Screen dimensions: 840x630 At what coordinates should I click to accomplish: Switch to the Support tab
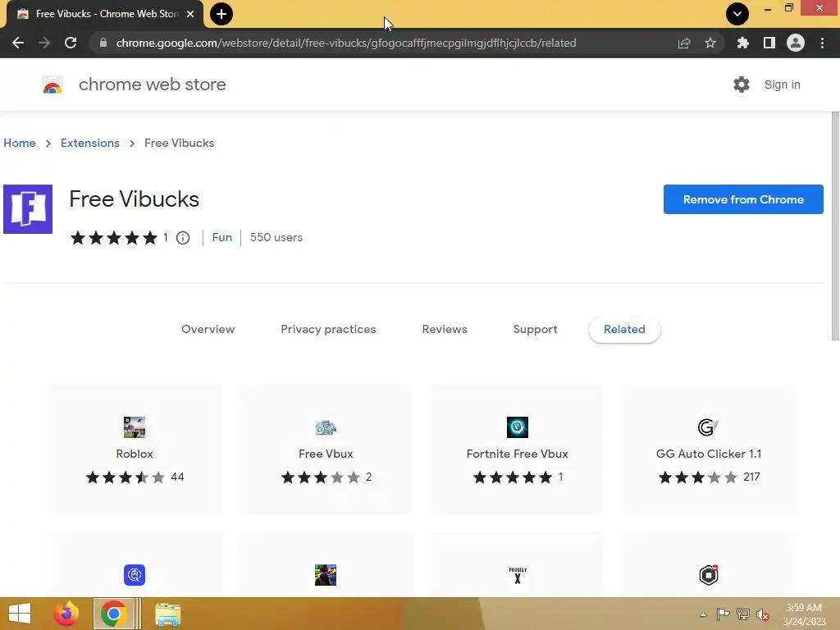(535, 329)
